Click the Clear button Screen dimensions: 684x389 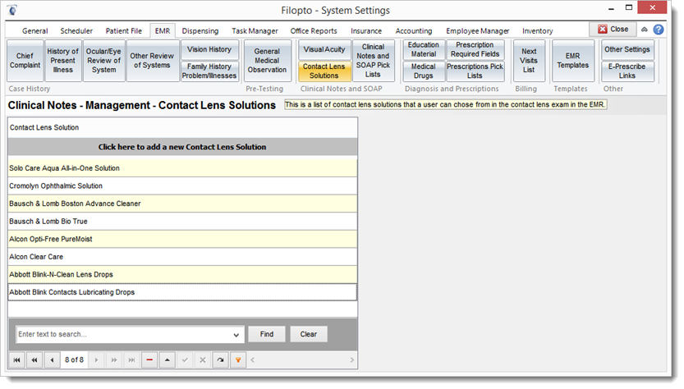(x=309, y=334)
